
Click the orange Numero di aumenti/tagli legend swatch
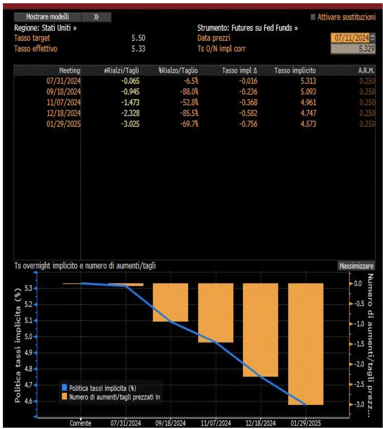point(64,396)
